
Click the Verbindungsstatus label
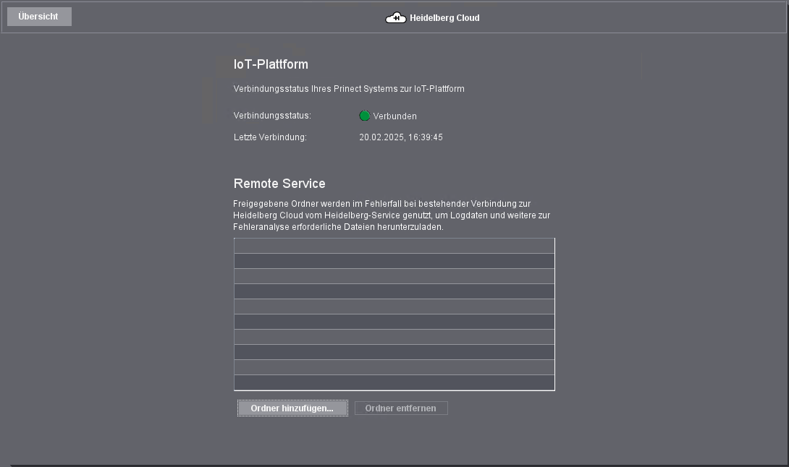point(272,116)
